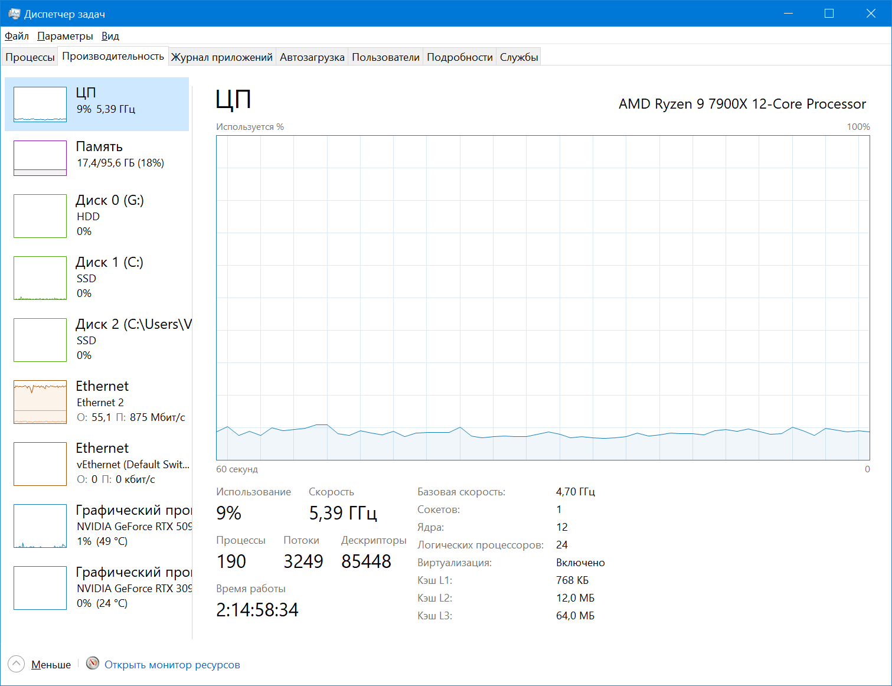Select the Диск 2 graph thumbnail
892x686 pixels.
click(40, 340)
